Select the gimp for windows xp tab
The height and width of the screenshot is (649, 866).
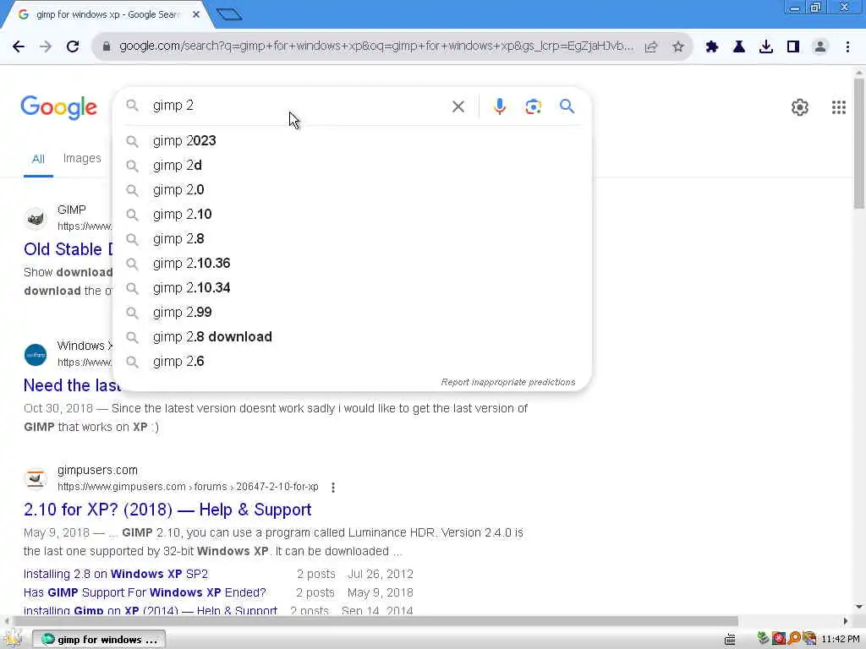106,14
